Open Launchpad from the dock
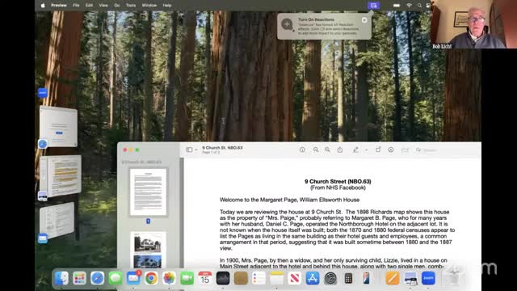 [x=79, y=278]
